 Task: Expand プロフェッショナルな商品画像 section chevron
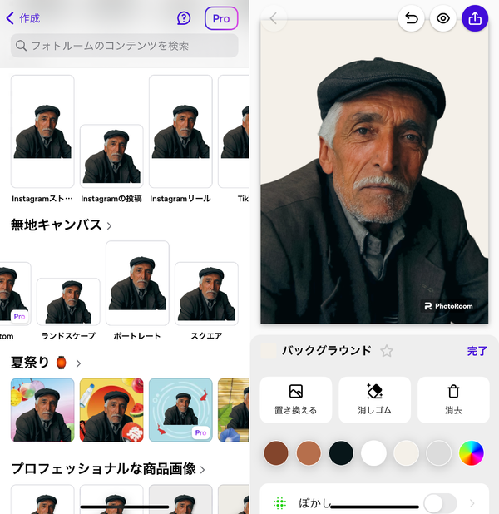[203, 470]
